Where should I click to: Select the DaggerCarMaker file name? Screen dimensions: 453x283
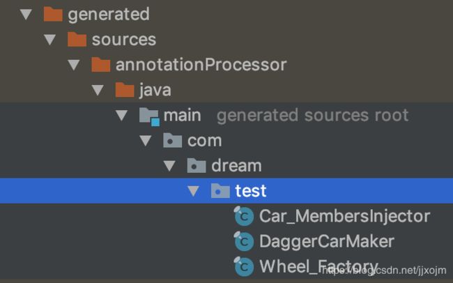(327, 242)
